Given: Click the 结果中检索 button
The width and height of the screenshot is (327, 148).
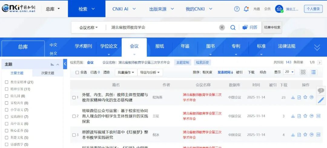Looking at the screenshot, I should coord(272,27).
